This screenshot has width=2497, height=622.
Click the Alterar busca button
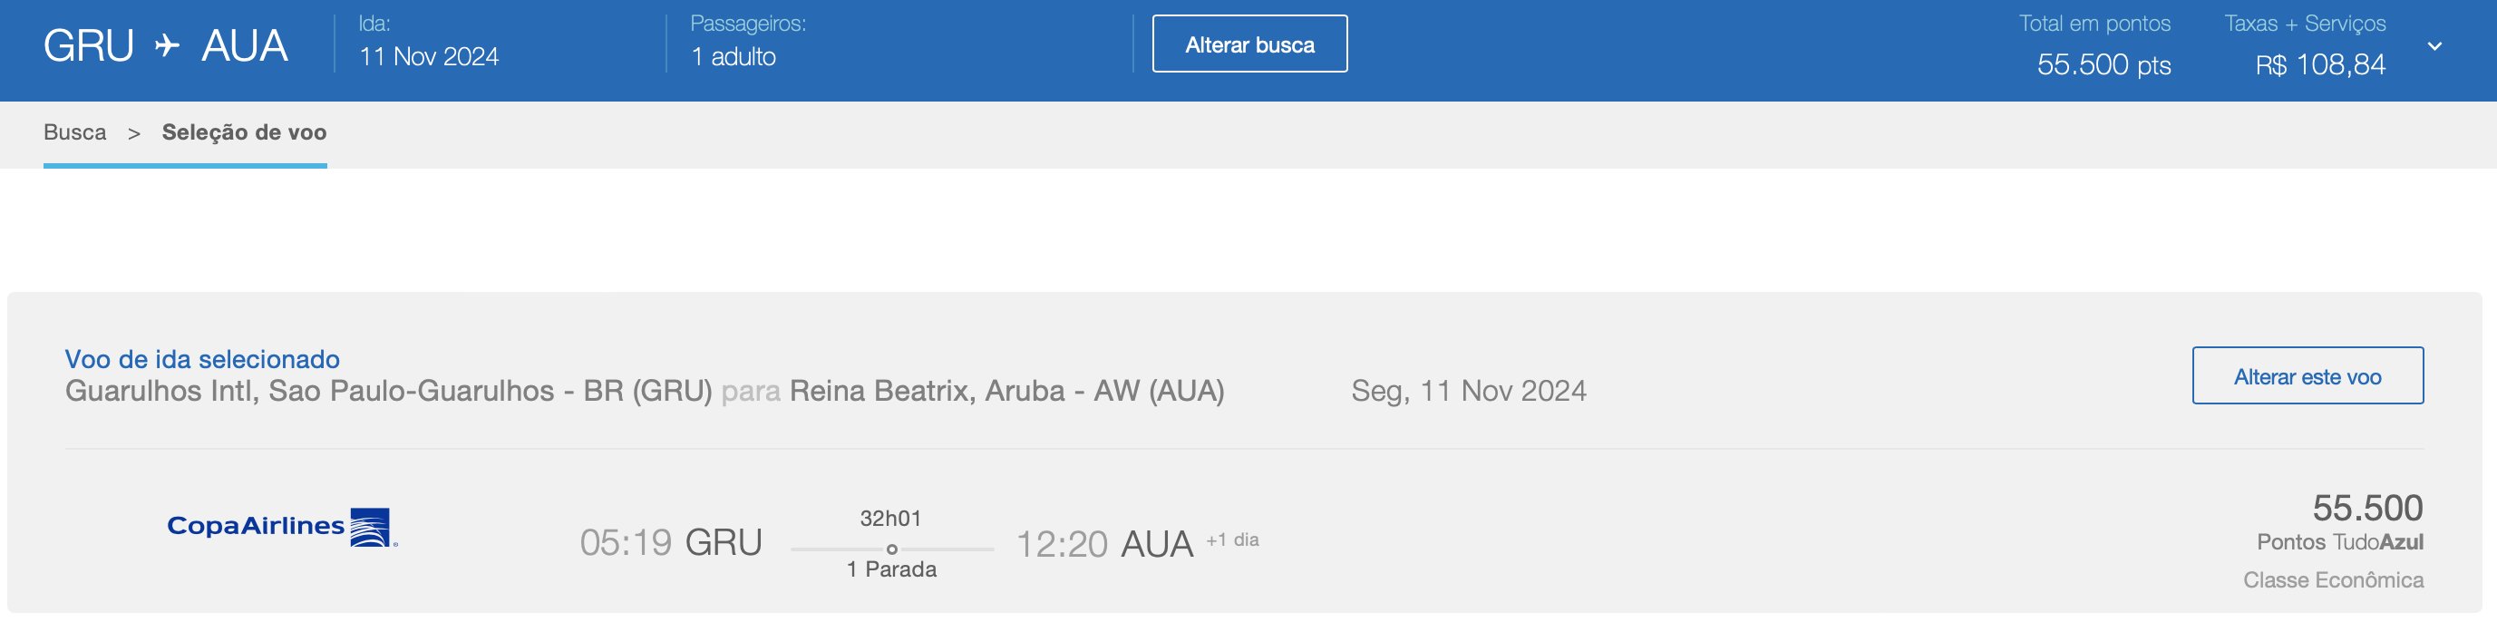(1249, 44)
